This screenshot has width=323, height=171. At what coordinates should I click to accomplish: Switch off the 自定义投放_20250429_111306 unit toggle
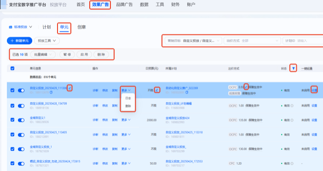point(21,91)
